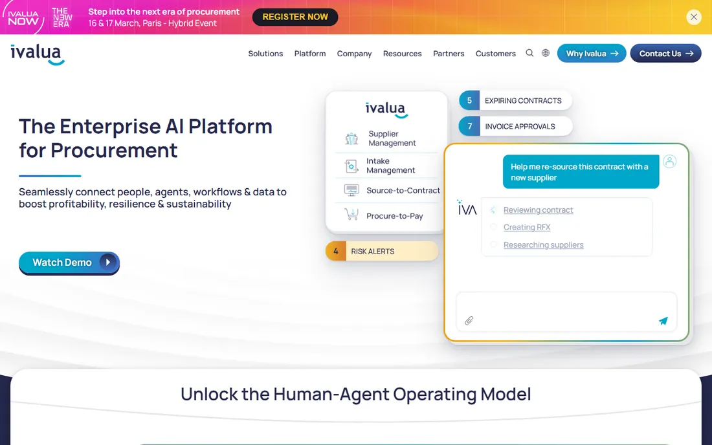The height and width of the screenshot is (445, 712).
Task: Click the Reviewing contract link
Action: tap(538, 210)
